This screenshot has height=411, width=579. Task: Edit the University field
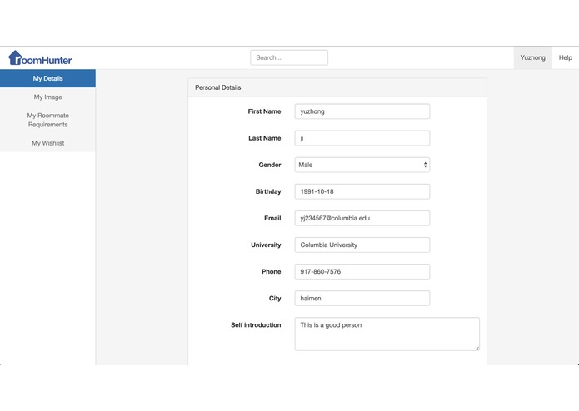tap(362, 245)
